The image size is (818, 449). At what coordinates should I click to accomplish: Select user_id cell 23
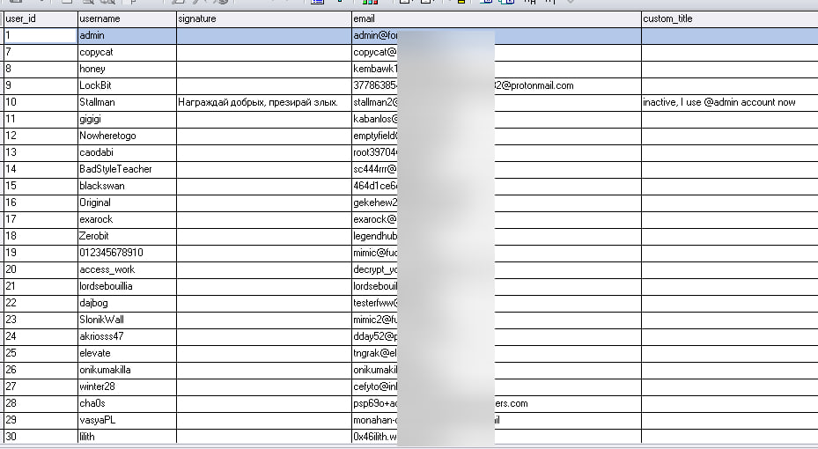pos(41,320)
